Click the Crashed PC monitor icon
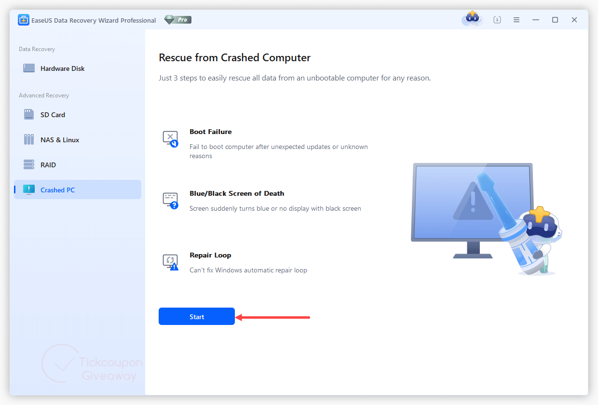This screenshot has width=598, height=405. point(29,190)
